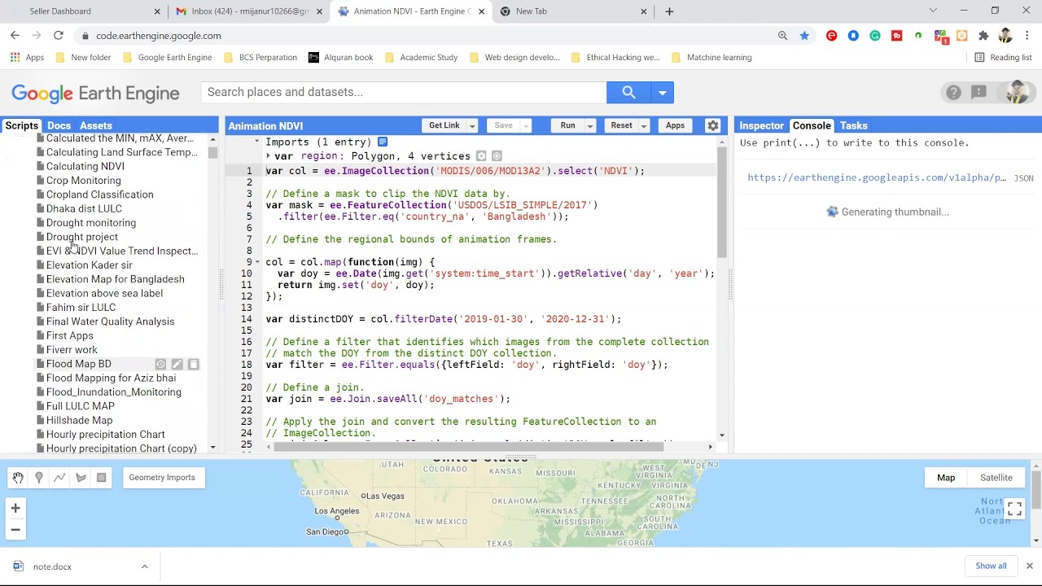Switch to the Docs tab
Image resolution: width=1042 pixels, height=586 pixels.
coord(59,126)
